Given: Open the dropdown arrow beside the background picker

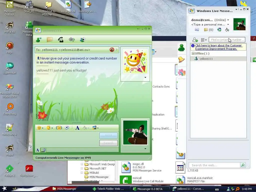Looking at the screenshot, I should point(98,128).
